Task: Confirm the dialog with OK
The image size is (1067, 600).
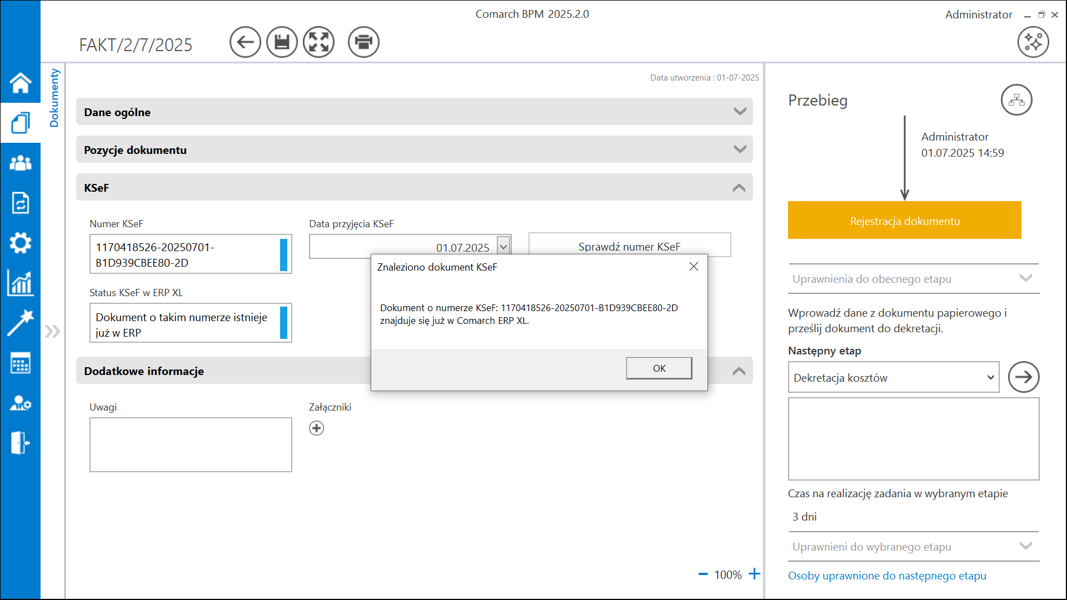Action: 659,368
